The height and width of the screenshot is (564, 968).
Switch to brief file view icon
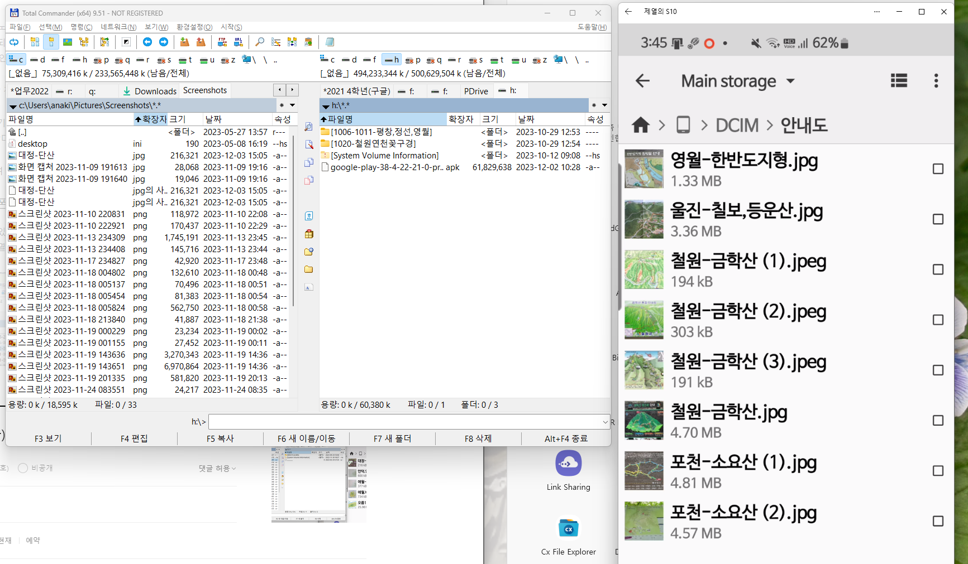pyautogui.click(x=35, y=42)
